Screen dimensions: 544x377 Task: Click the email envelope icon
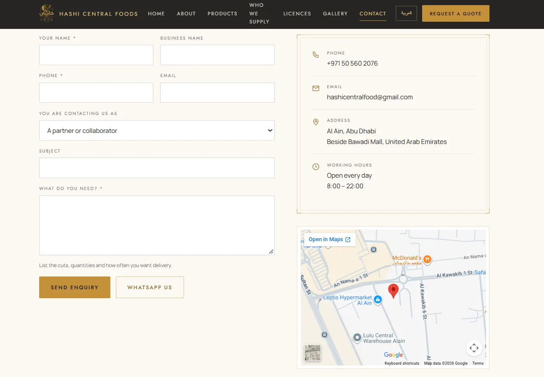[316, 88]
